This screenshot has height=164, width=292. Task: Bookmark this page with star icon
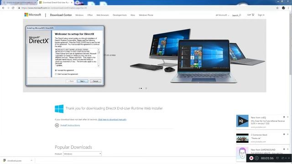tap(277, 8)
